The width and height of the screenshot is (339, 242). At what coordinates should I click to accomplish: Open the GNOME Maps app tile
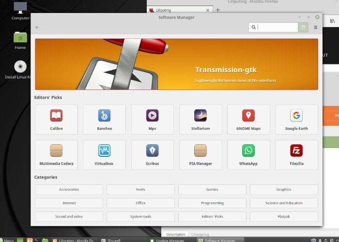pyautogui.click(x=248, y=120)
